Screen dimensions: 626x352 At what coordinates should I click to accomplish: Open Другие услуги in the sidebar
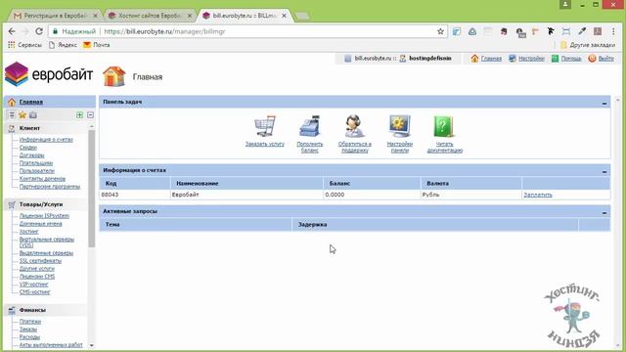[x=37, y=269]
